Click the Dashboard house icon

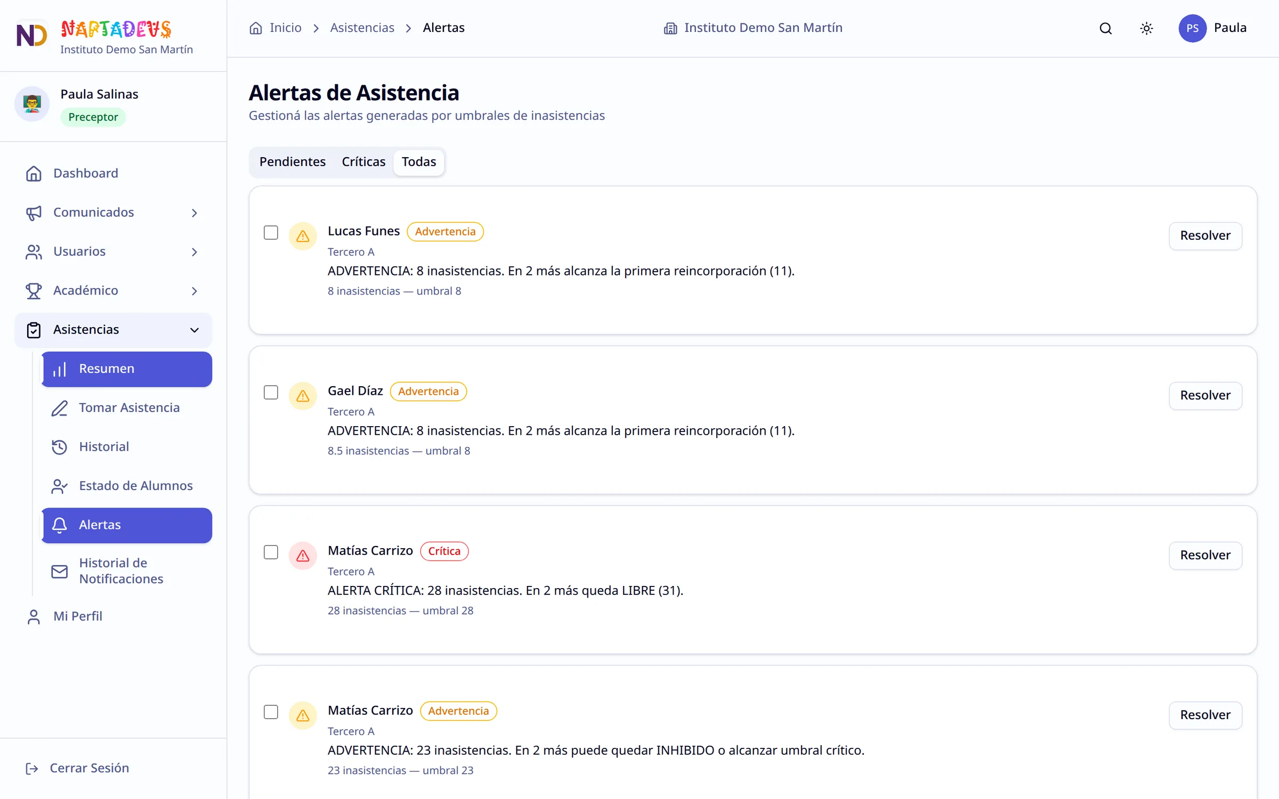34,174
